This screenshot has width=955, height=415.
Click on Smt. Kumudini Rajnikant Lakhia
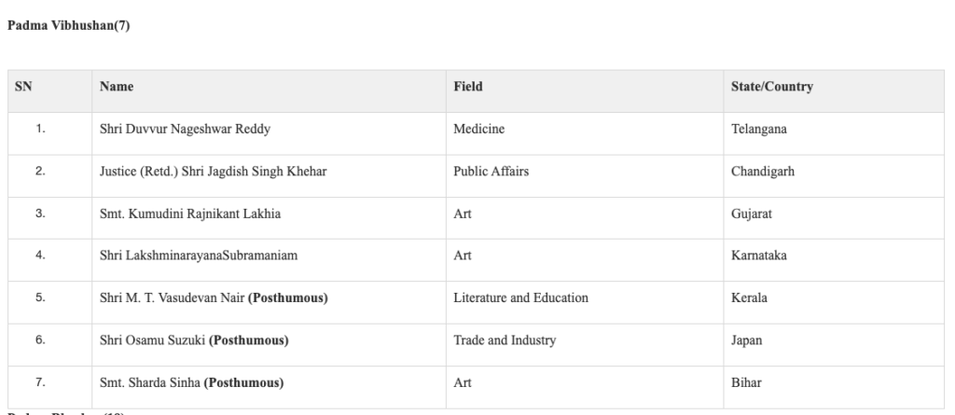190,214
